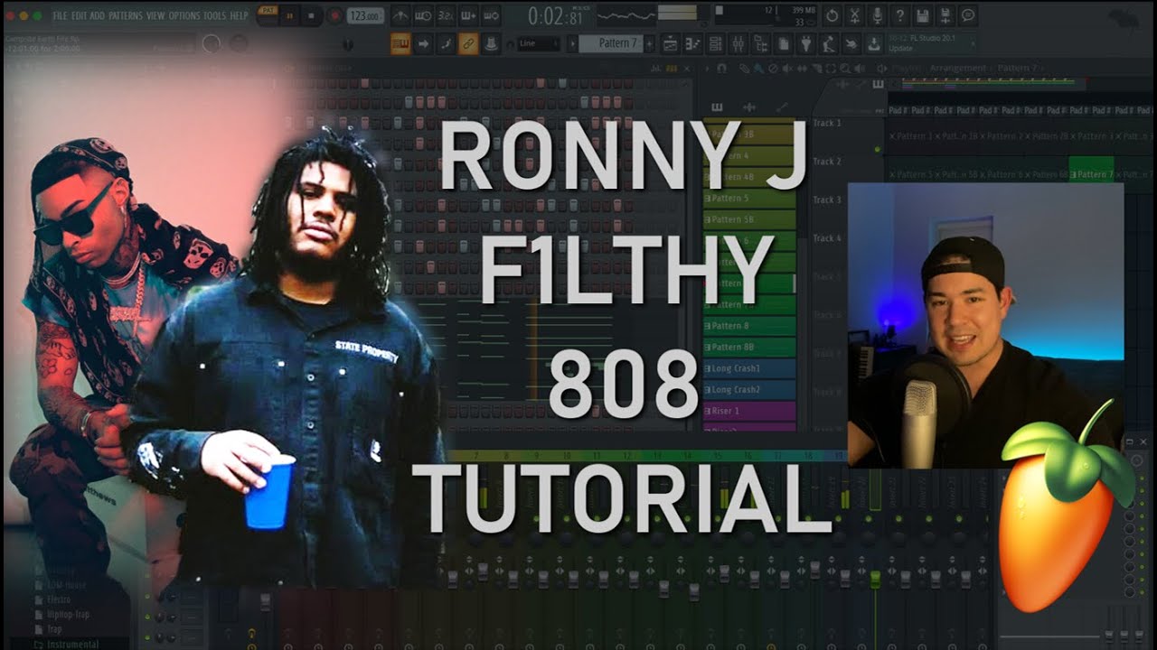1157x650 pixels.
Task: Select Pattern 5 in the picker
Action: point(749,199)
